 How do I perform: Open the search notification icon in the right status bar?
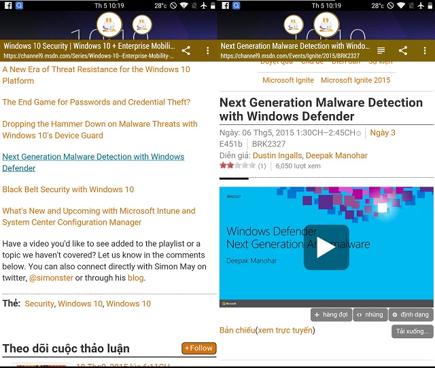coord(237,5)
